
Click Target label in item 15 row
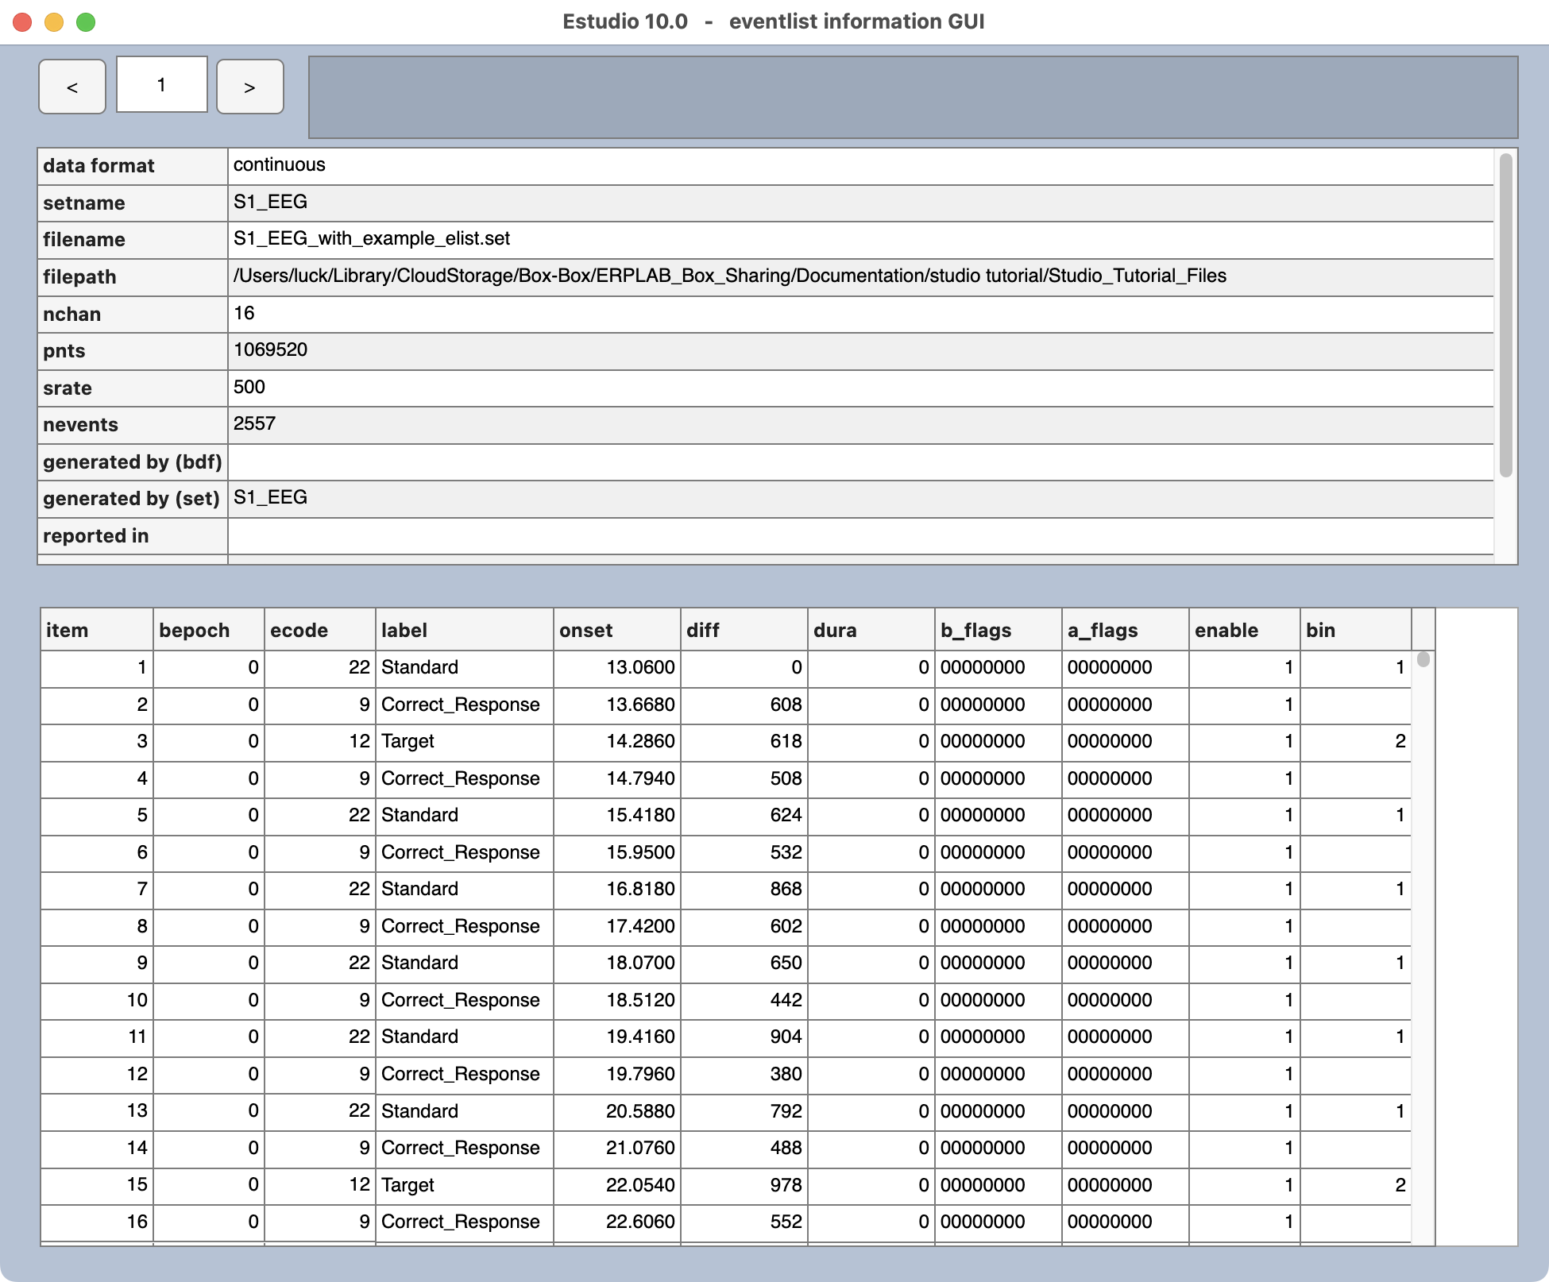pos(408,1185)
